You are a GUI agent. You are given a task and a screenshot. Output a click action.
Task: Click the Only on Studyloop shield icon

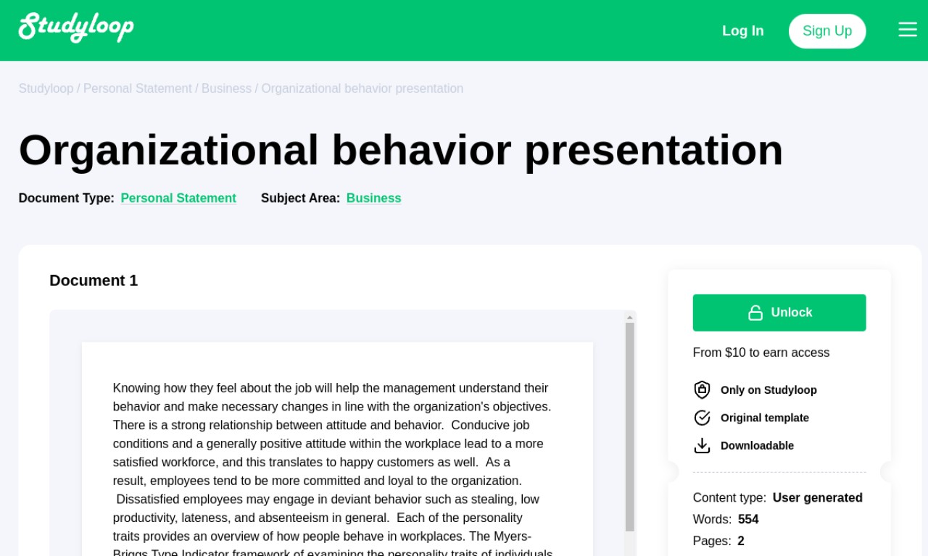pyautogui.click(x=702, y=389)
